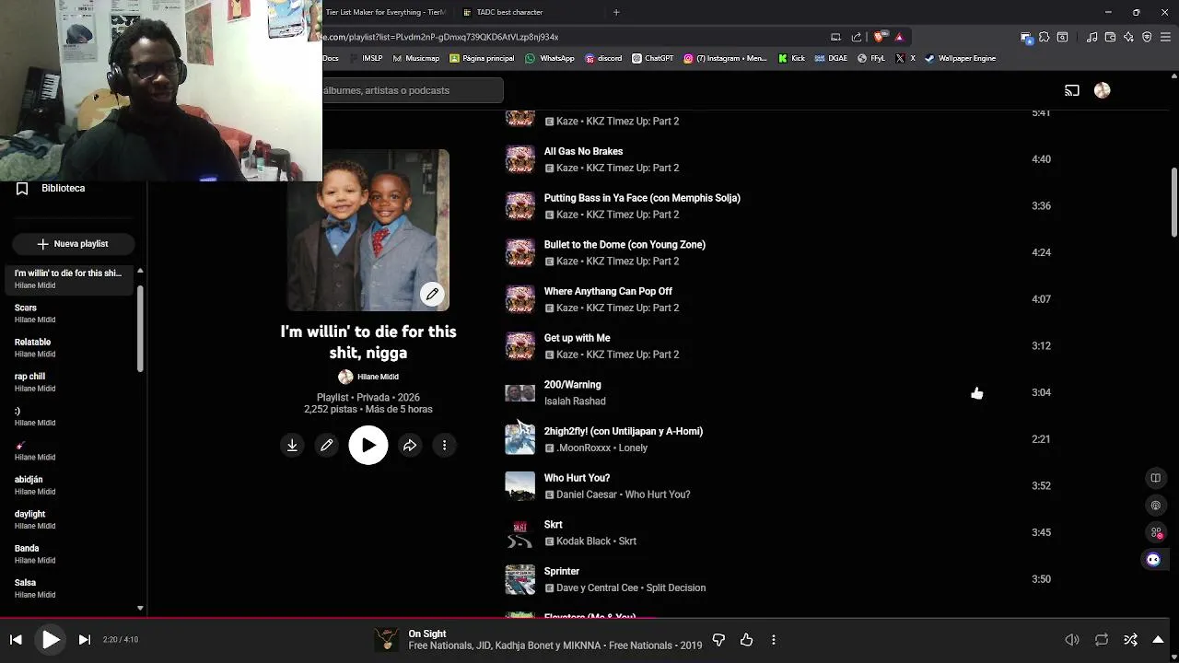Mute the player volume
Image resolution: width=1179 pixels, height=663 pixels.
click(x=1072, y=639)
